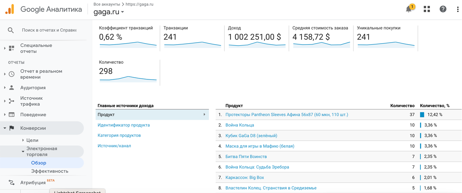Click the 12,42 % percentage bar
Viewport: 462px width, 193px height.
pos(422,115)
